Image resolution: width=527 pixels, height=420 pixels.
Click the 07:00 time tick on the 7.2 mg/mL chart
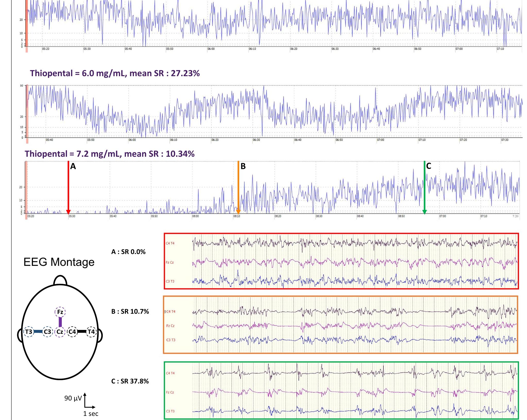coord(443,216)
